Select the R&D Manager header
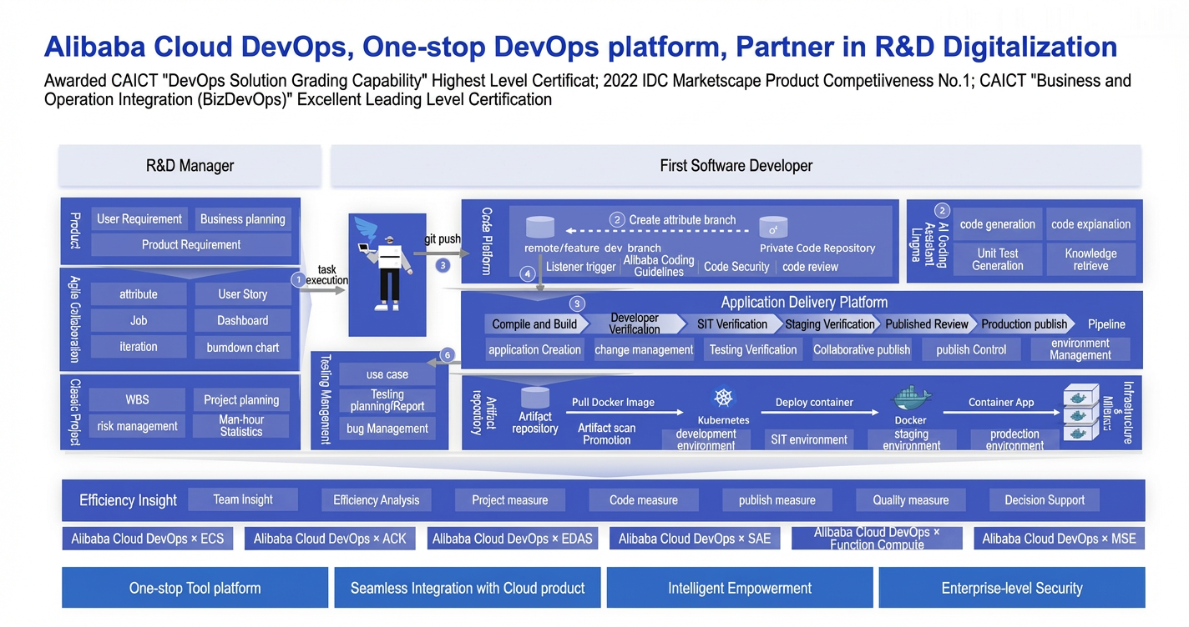 (x=190, y=165)
